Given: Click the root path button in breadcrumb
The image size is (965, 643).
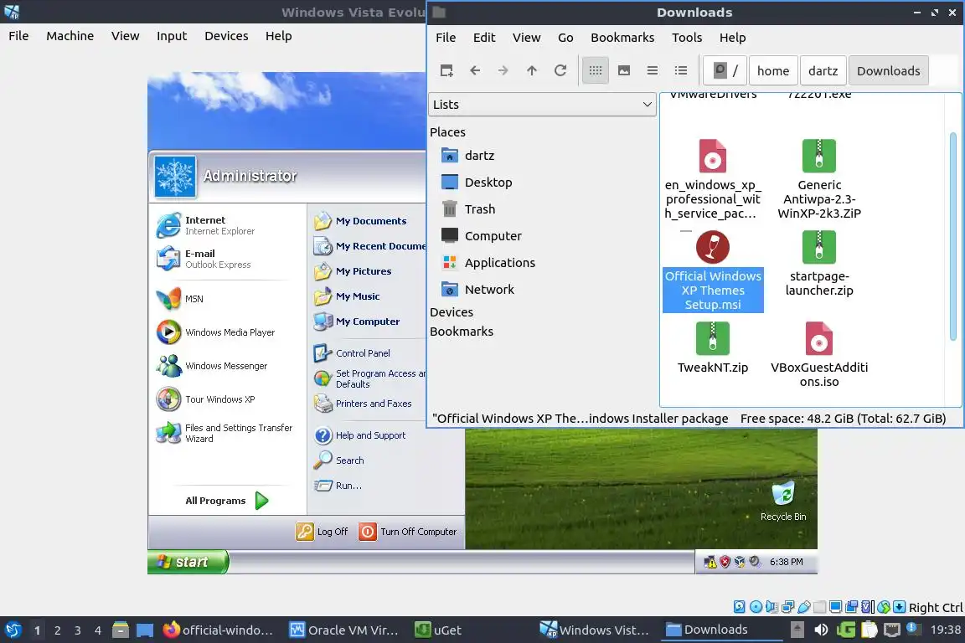Looking at the screenshot, I should 725,71.
